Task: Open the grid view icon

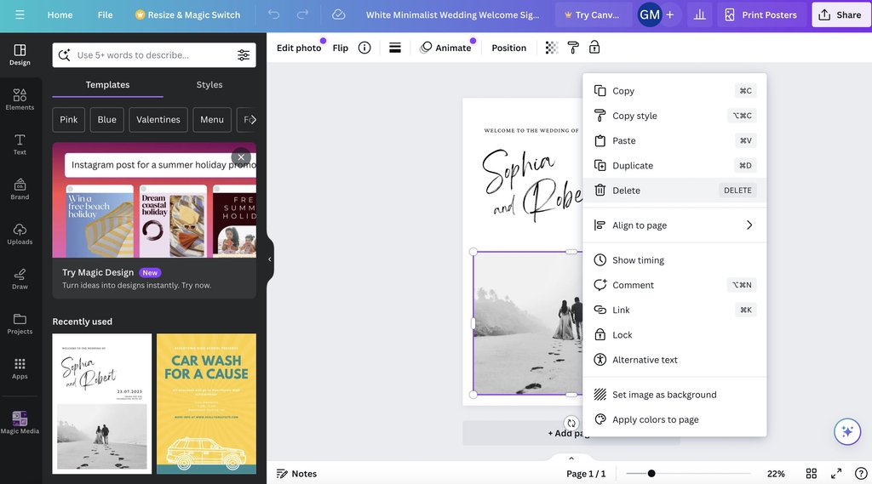Action: (x=812, y=474)
